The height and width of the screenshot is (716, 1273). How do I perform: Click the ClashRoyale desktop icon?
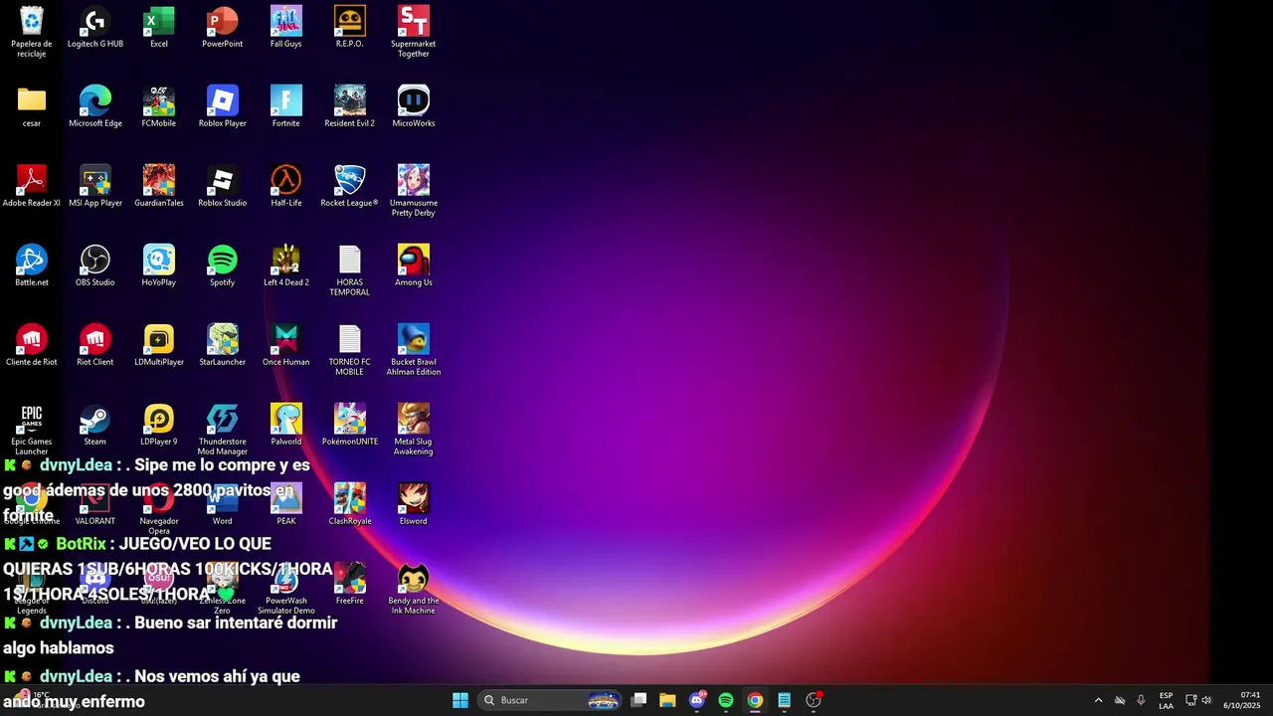click(x=350, y=504)
